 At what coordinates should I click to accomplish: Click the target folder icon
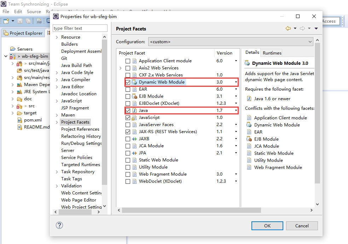tap(19, 113)
